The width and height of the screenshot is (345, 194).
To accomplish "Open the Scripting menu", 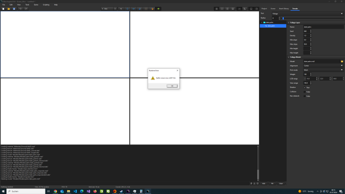I will pos(46,5).
